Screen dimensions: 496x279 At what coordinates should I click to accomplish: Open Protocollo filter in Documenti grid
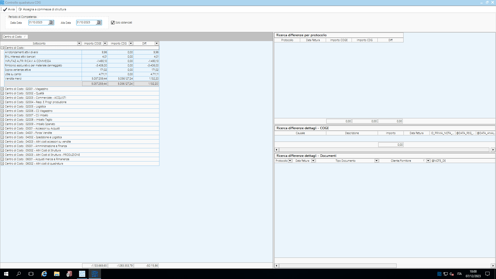(290, 161)
